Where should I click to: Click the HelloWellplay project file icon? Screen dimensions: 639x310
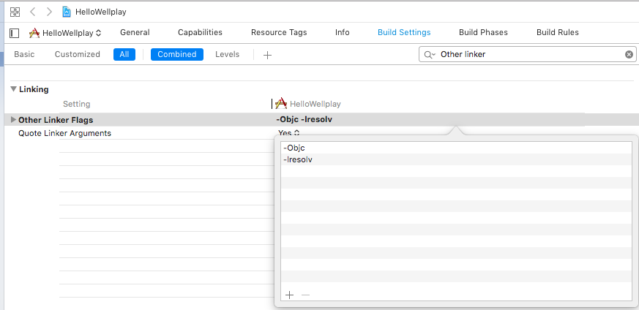click(x=67, y=12)
